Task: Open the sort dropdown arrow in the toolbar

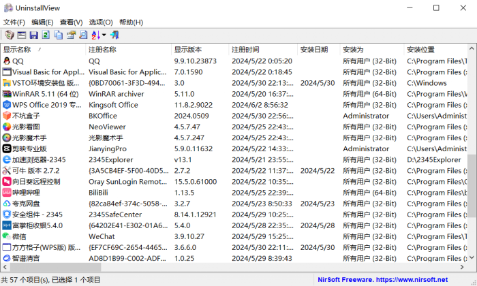Action: (x=104, y=35)
